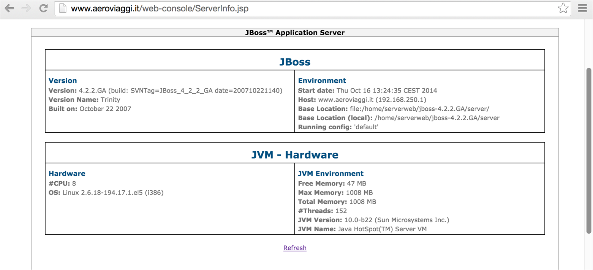This screenshot has height=270, width=593.
Task: Select the URL in the address bar
Action: [160, 8]
